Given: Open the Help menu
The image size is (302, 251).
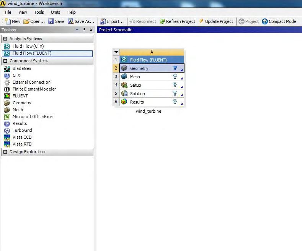Looking at the screenshot, I should tap(72, 12).
